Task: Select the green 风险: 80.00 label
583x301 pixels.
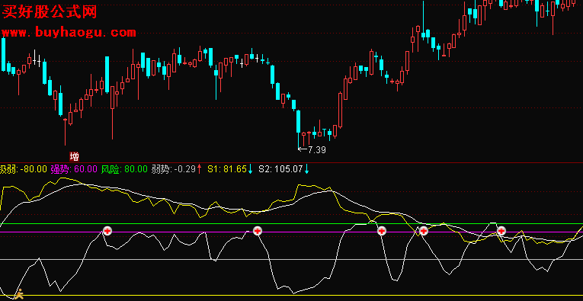Action: tap(124, 169)
